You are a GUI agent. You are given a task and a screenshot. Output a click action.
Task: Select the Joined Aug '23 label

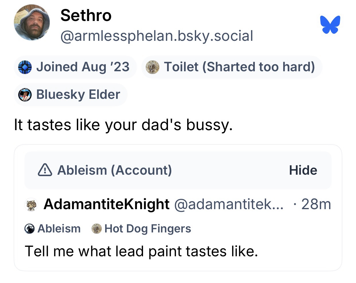(83, 67)
